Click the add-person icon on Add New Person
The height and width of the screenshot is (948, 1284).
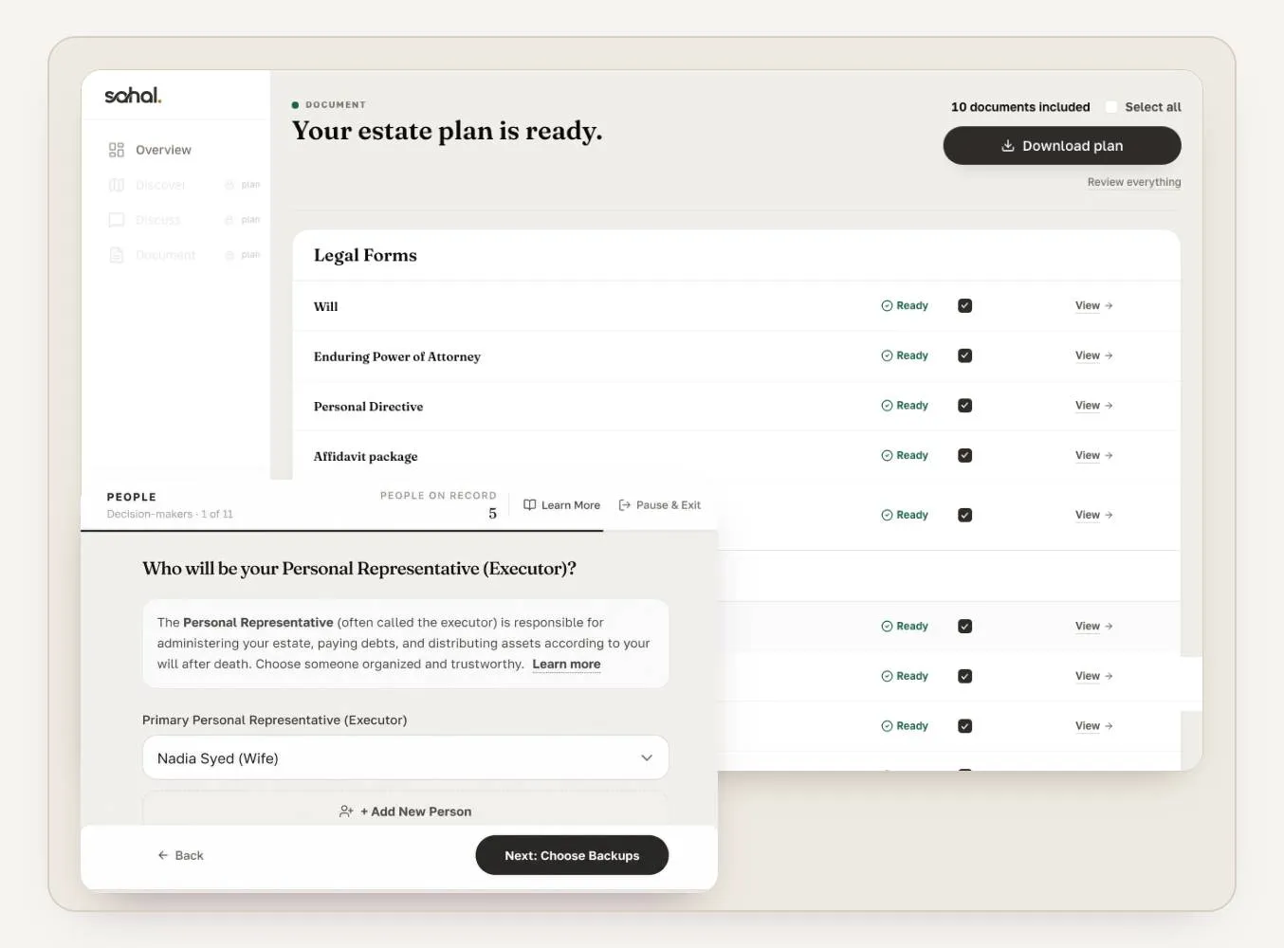click(x=346, y=811)
